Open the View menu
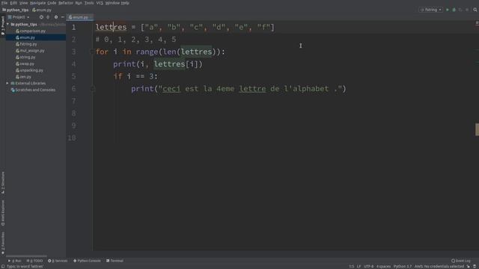Viewport: 479px width, 269px height. coord(23,3)
